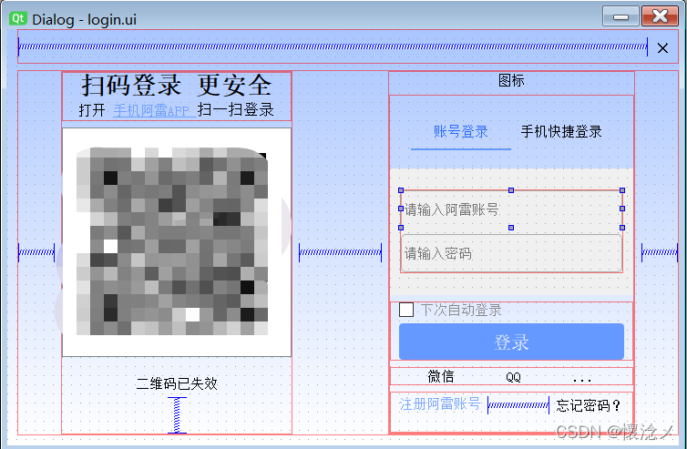Choose 微信 login option
Image resolution: width=687 pixels, height=449 pixels.
[x=441, y=376]
